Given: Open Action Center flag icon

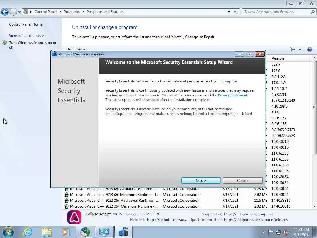Looking at the screenshot, I should (x=271, y=232).
